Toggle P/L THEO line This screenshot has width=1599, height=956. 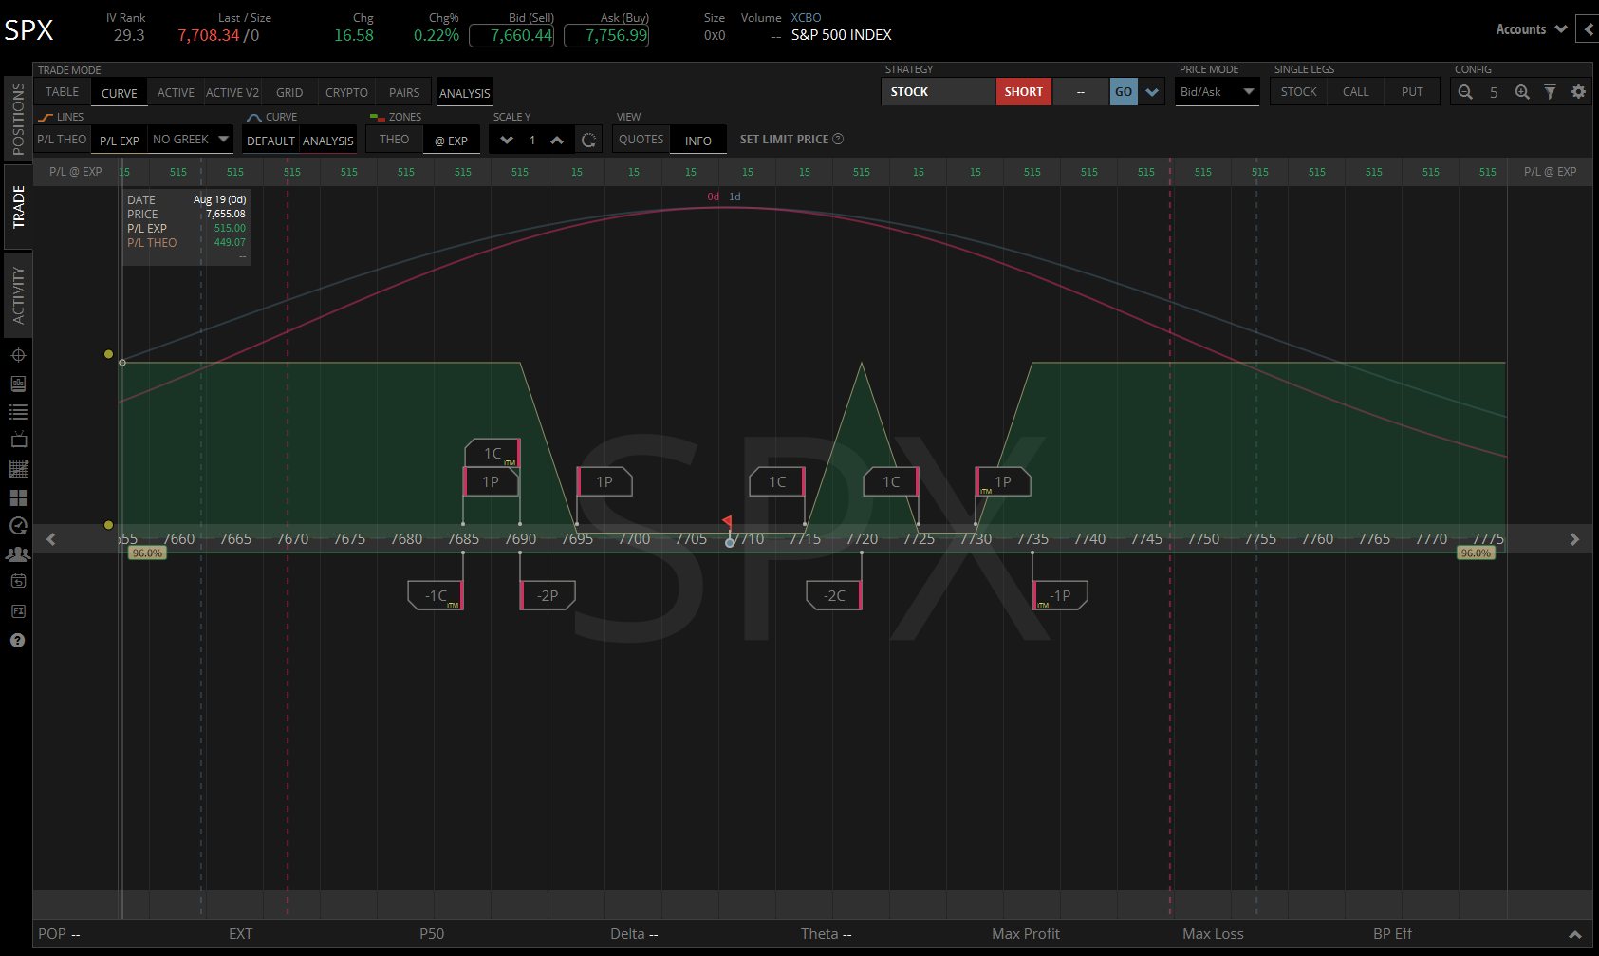pos(62,140)
